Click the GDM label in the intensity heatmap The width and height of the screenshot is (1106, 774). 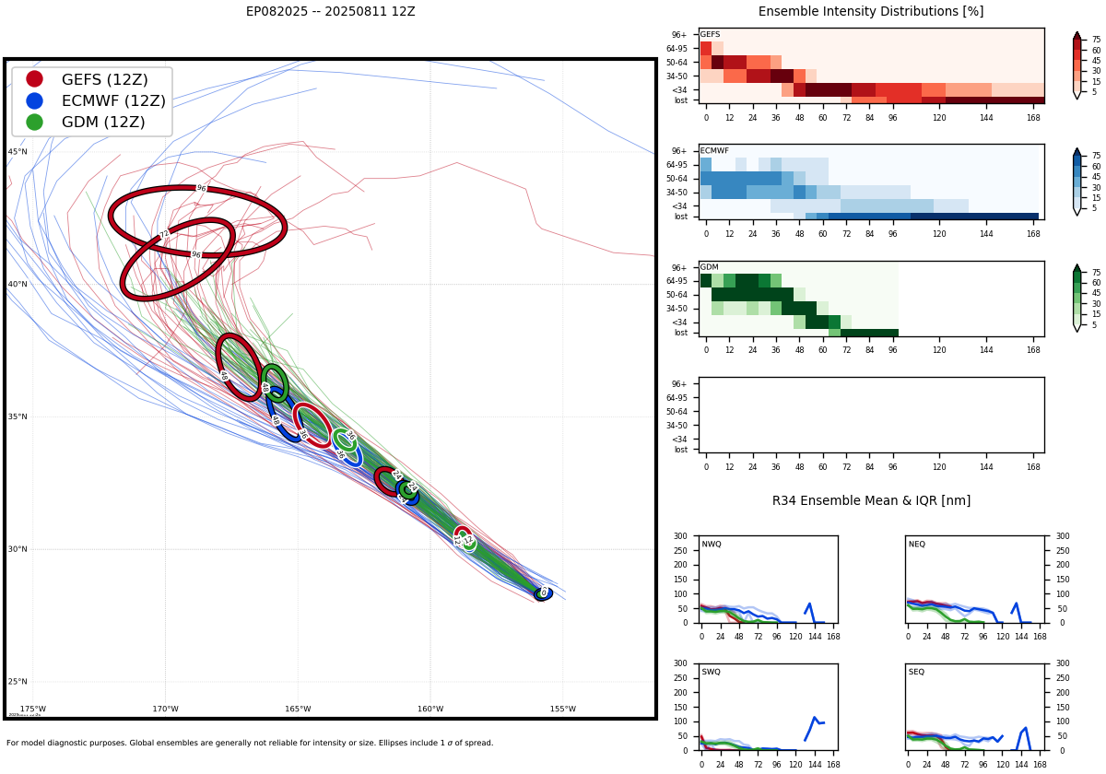tap(709, 267)
